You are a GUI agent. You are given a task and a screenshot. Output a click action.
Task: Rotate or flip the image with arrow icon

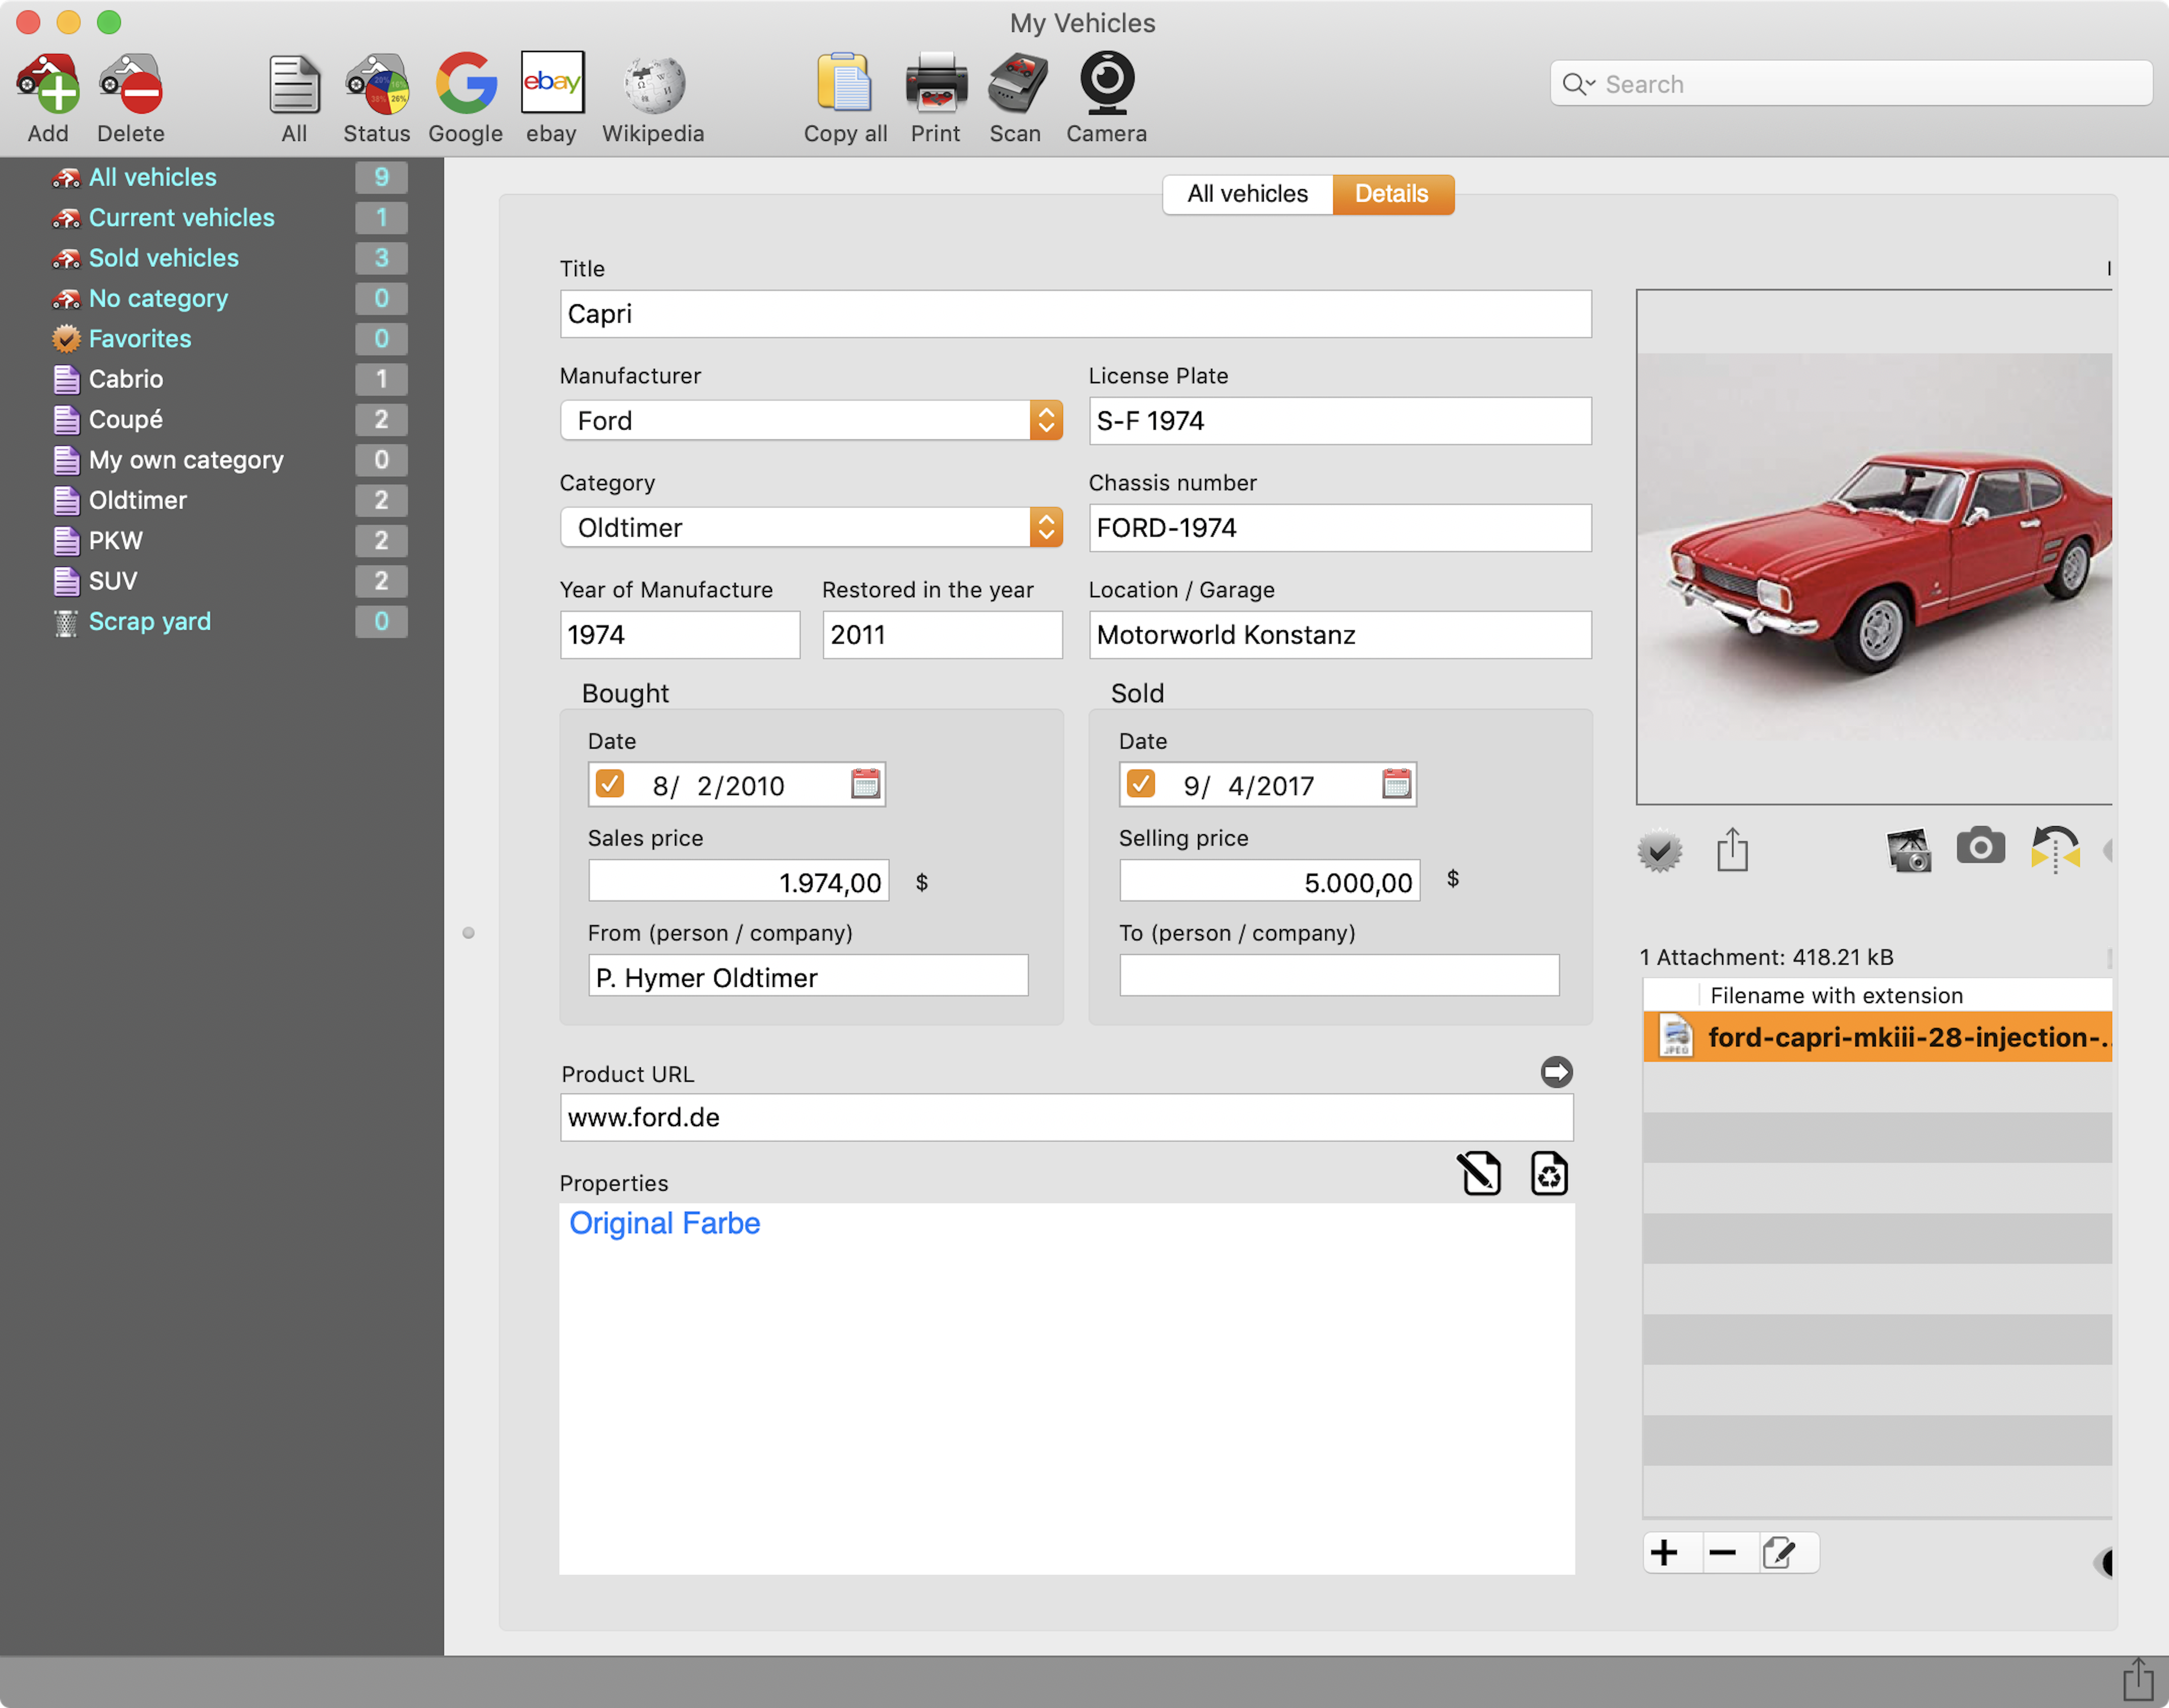click(x=2055, y=850)
